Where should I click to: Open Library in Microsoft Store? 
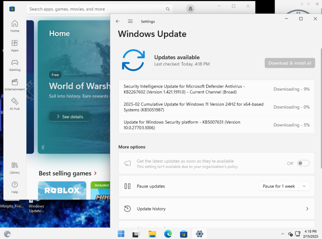[15, 167]
